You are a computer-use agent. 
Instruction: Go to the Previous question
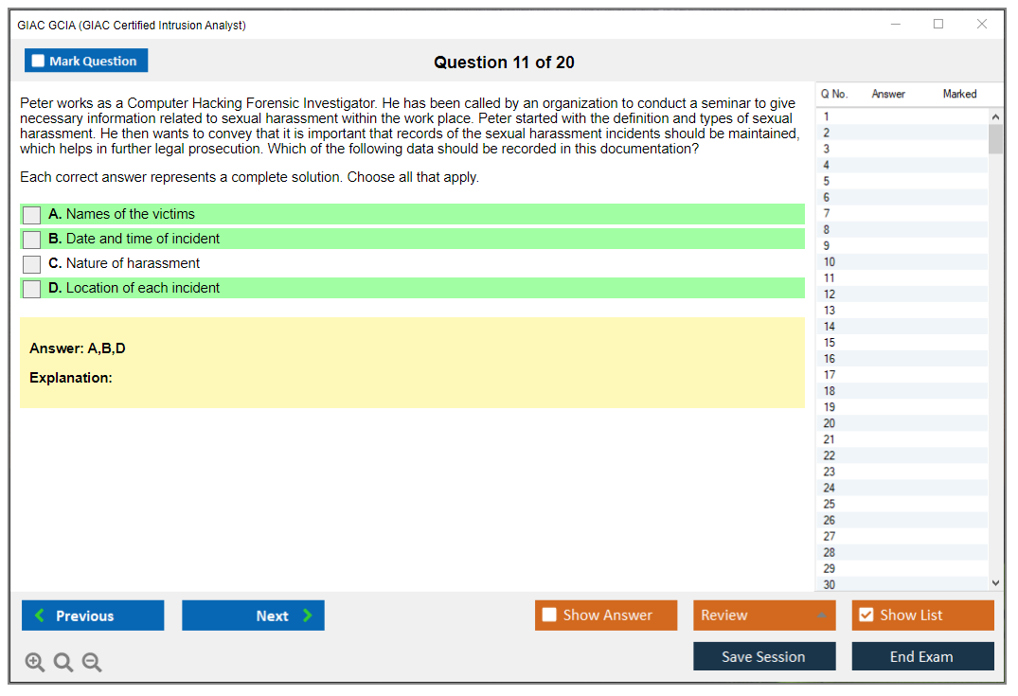[x=93, y=616]
